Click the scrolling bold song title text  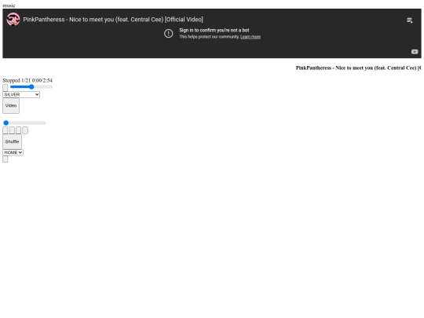tap(359, 68)
